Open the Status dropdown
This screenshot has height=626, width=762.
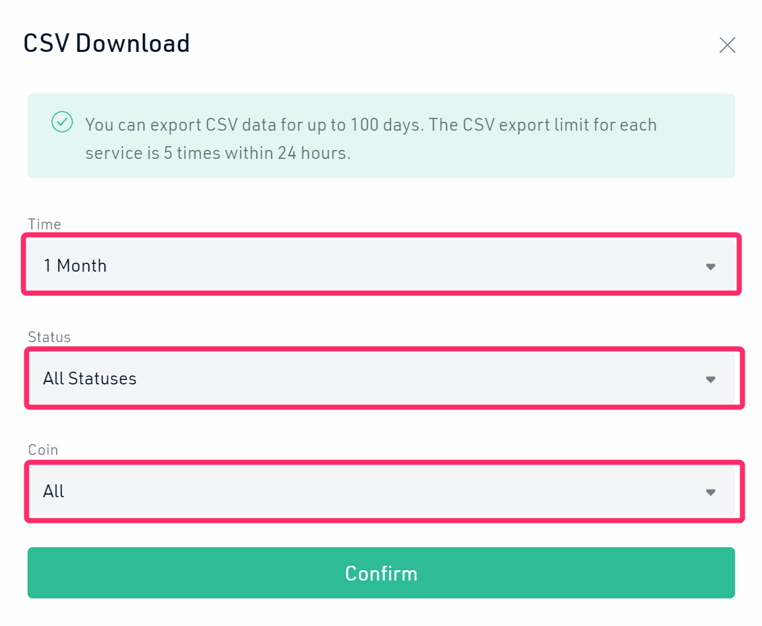click(381, 379)
